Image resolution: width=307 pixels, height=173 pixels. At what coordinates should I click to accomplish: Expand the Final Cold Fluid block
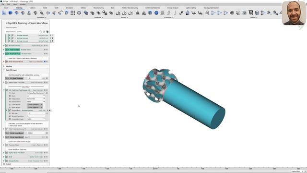point(4,53)
